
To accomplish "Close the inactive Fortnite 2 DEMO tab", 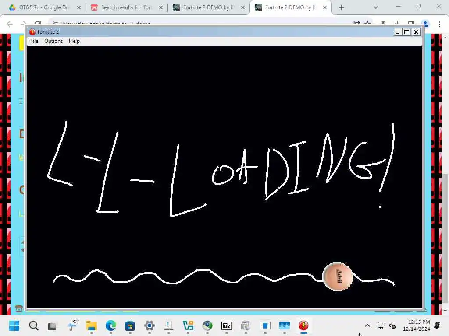I will (x=243, y=7).
